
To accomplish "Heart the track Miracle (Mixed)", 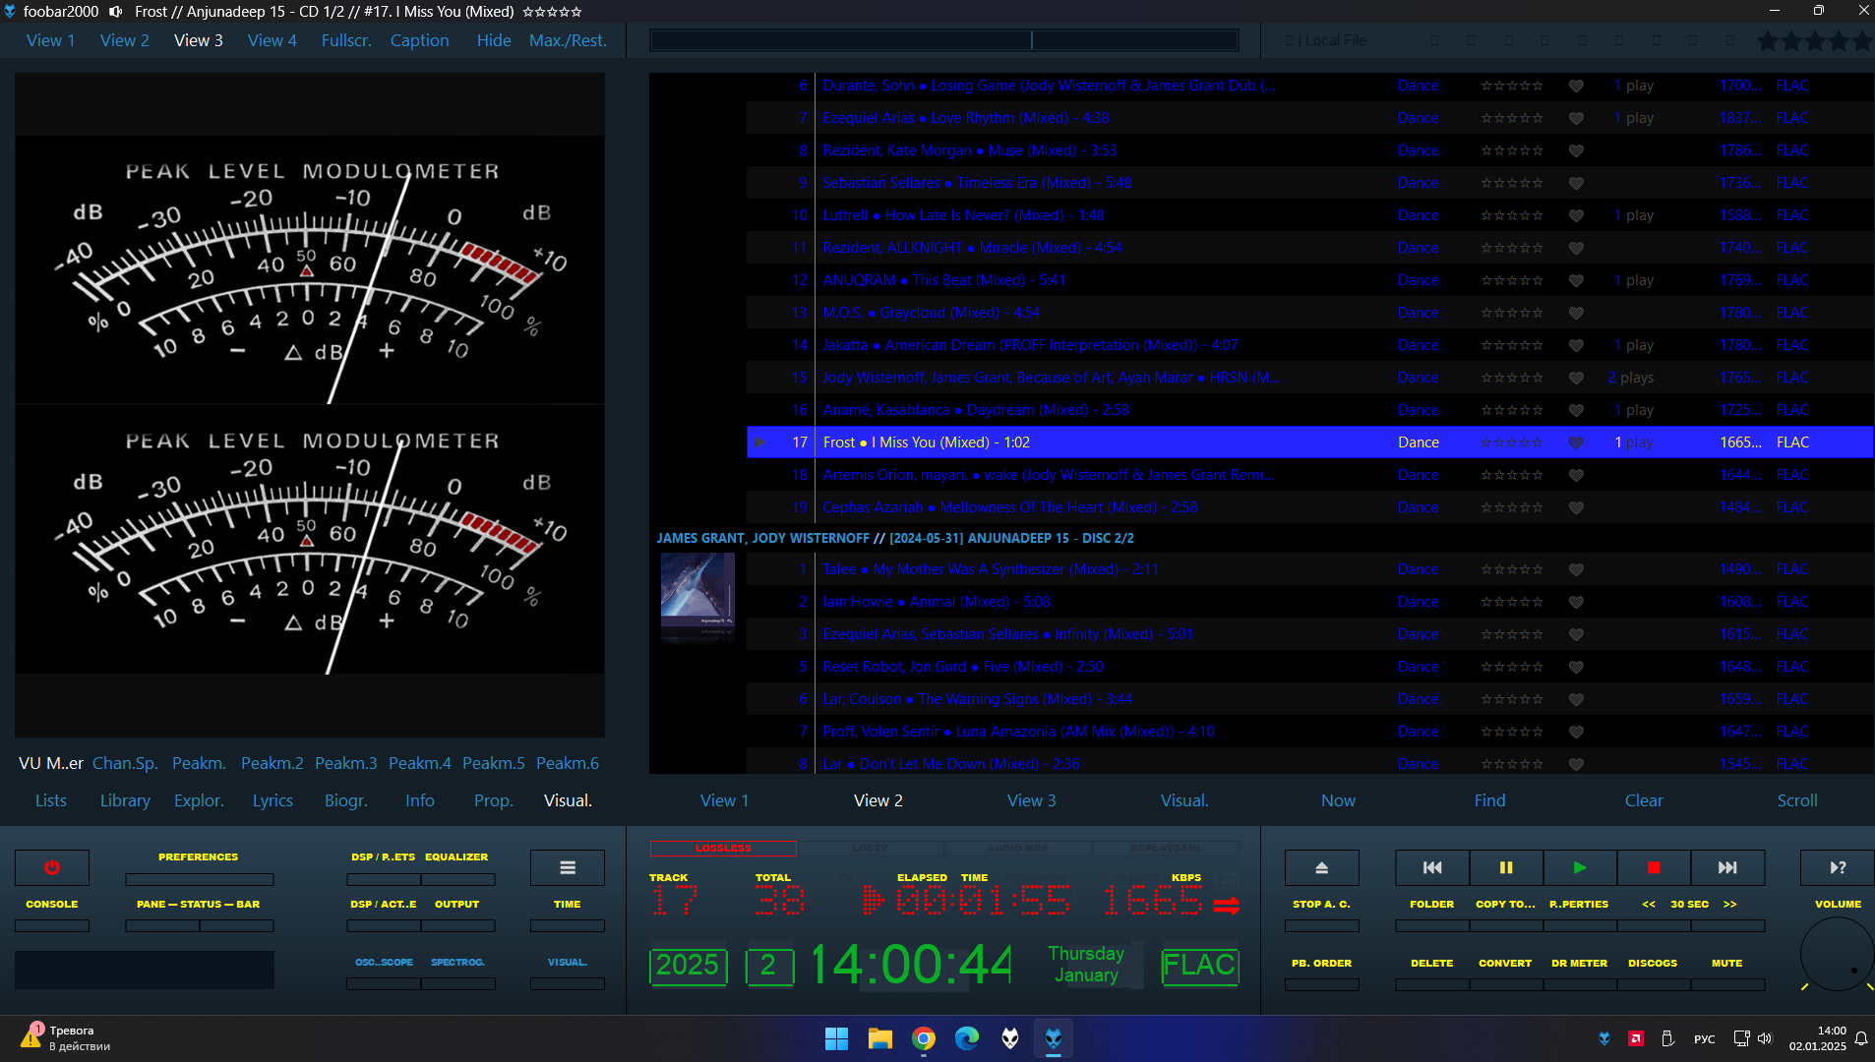I will click(x=1576, y=249).
